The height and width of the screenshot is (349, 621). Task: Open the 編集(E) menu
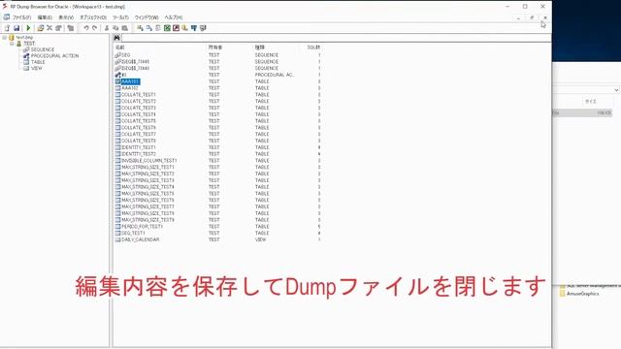45,17
